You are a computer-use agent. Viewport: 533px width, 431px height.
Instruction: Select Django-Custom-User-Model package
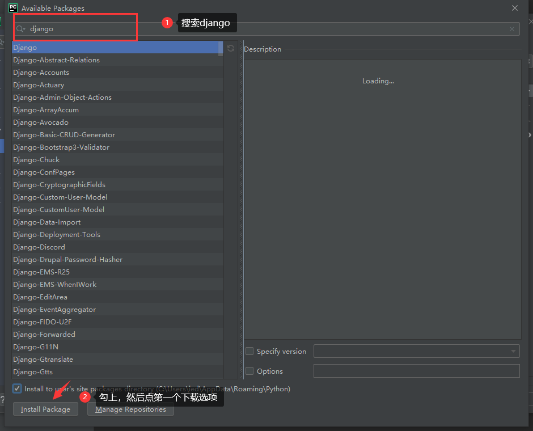point(117,197)
